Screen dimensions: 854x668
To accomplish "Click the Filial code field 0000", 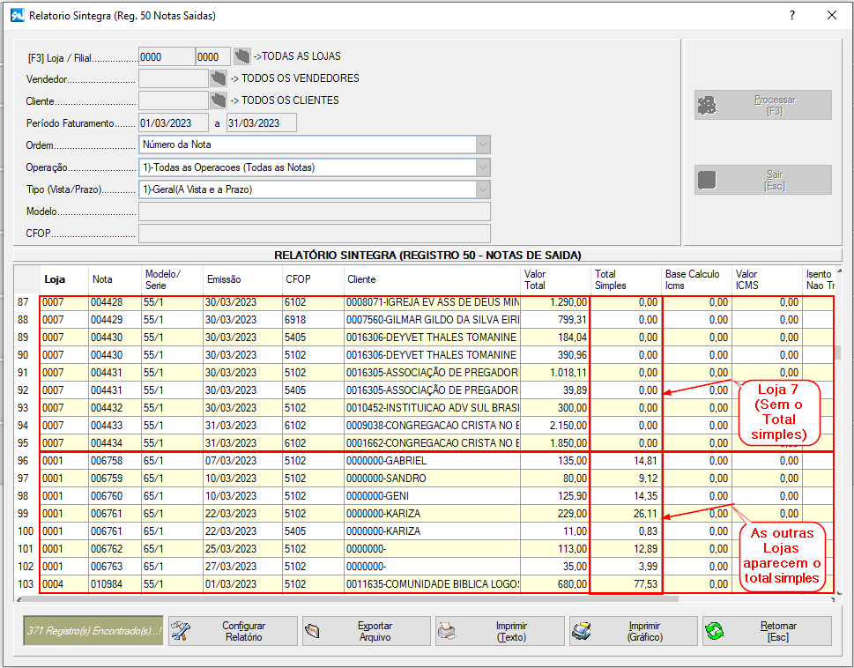I will click(x=213, y=56).
